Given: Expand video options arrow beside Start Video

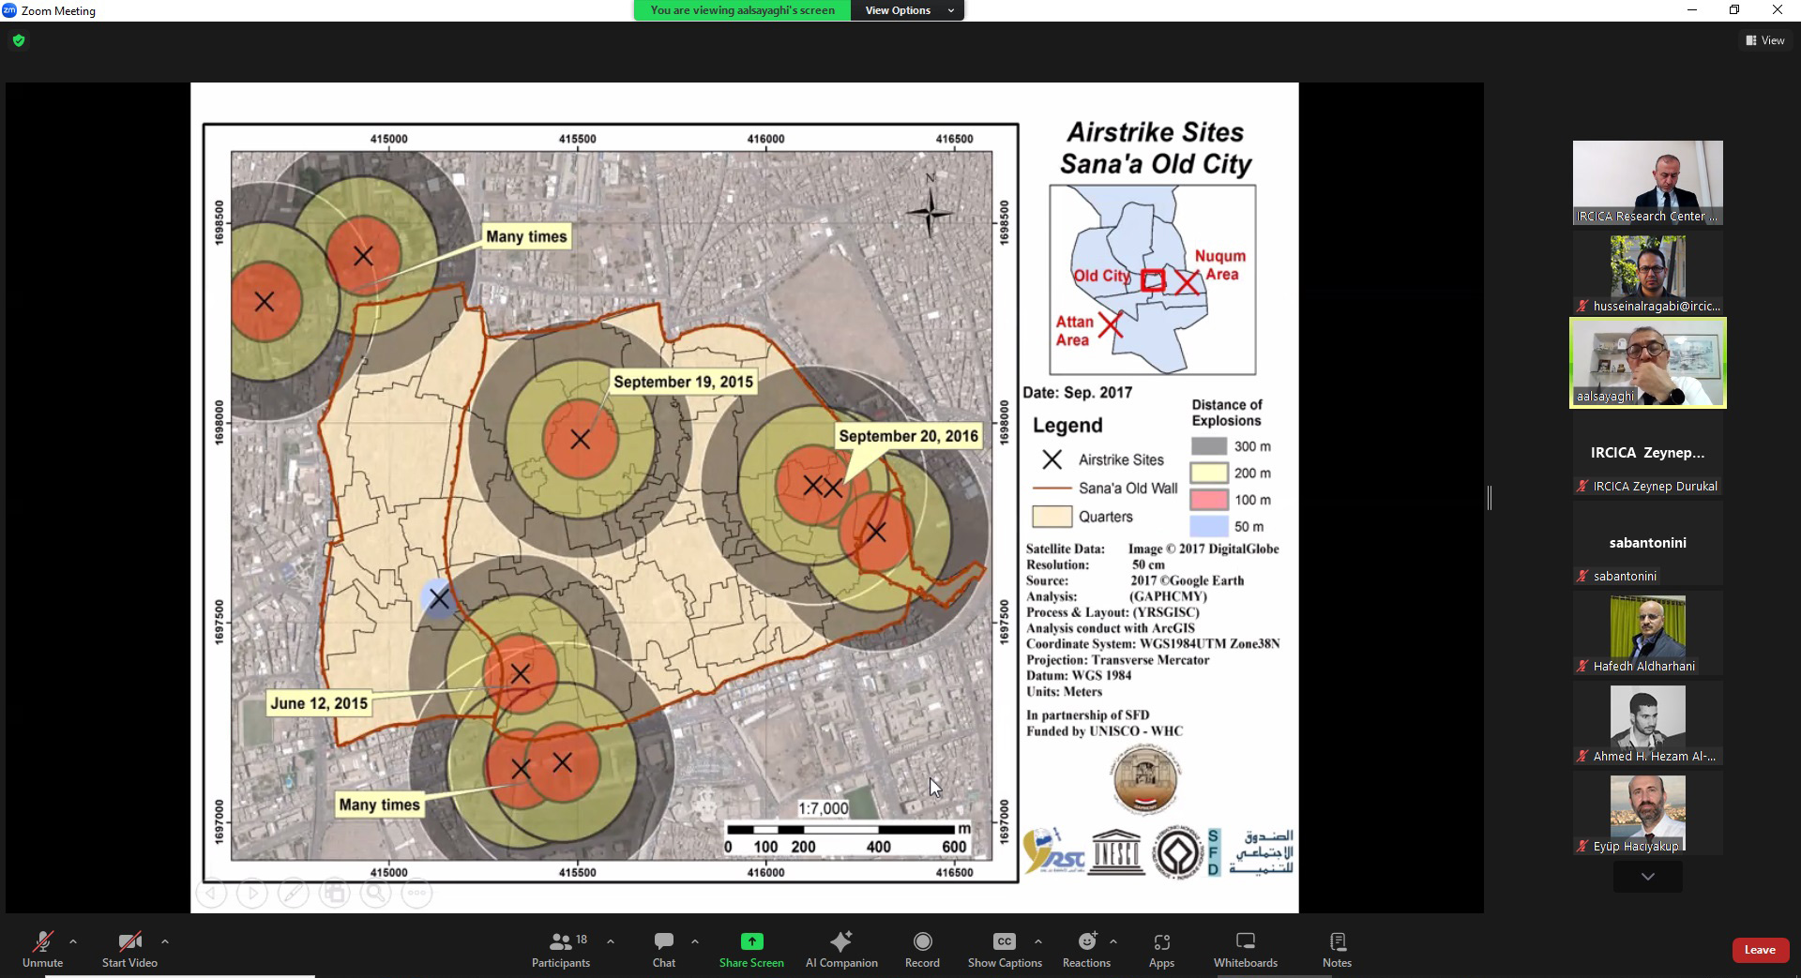Looking at the screenshot, I should tap(165, 941).
